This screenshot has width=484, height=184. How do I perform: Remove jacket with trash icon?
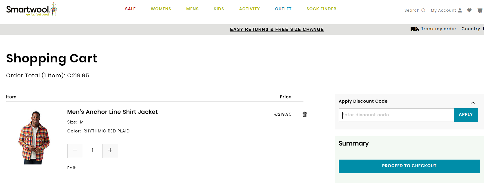point(305,114)
